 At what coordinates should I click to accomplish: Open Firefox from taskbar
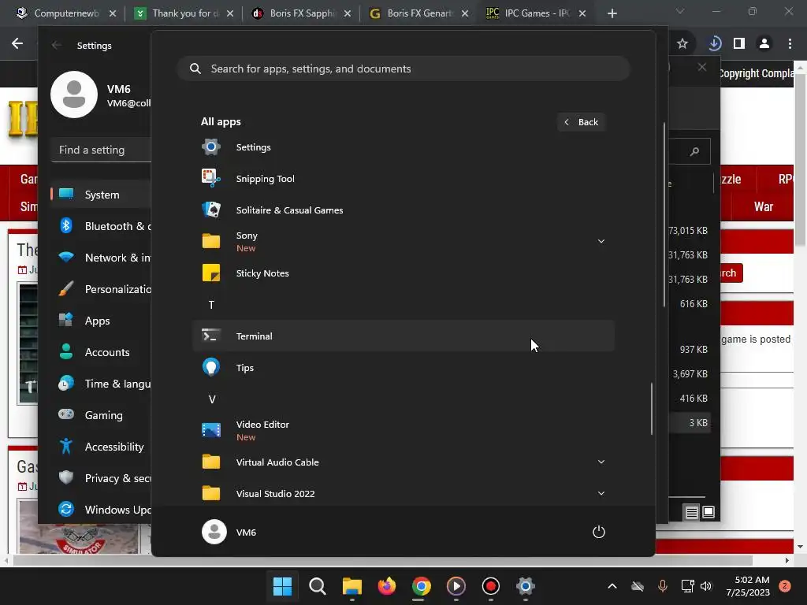386,586
